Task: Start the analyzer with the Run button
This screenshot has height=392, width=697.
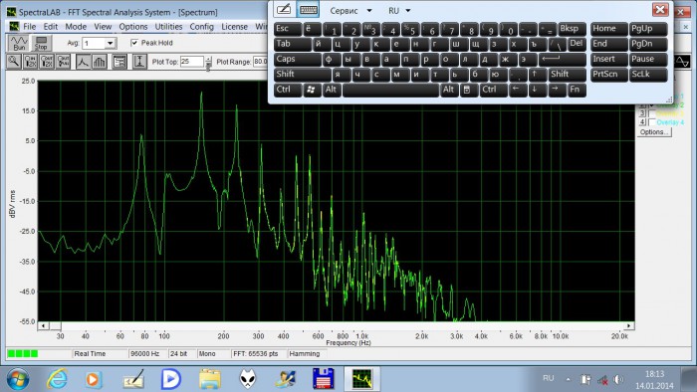Action: pos(19,43)
